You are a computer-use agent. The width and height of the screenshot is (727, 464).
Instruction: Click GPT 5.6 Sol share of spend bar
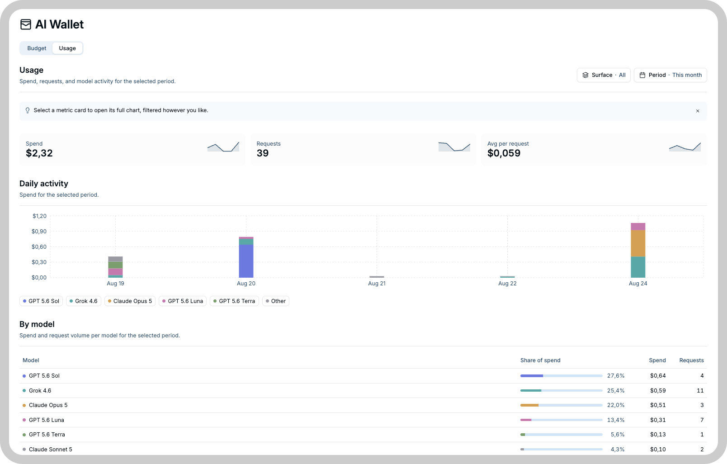(561, 376)
